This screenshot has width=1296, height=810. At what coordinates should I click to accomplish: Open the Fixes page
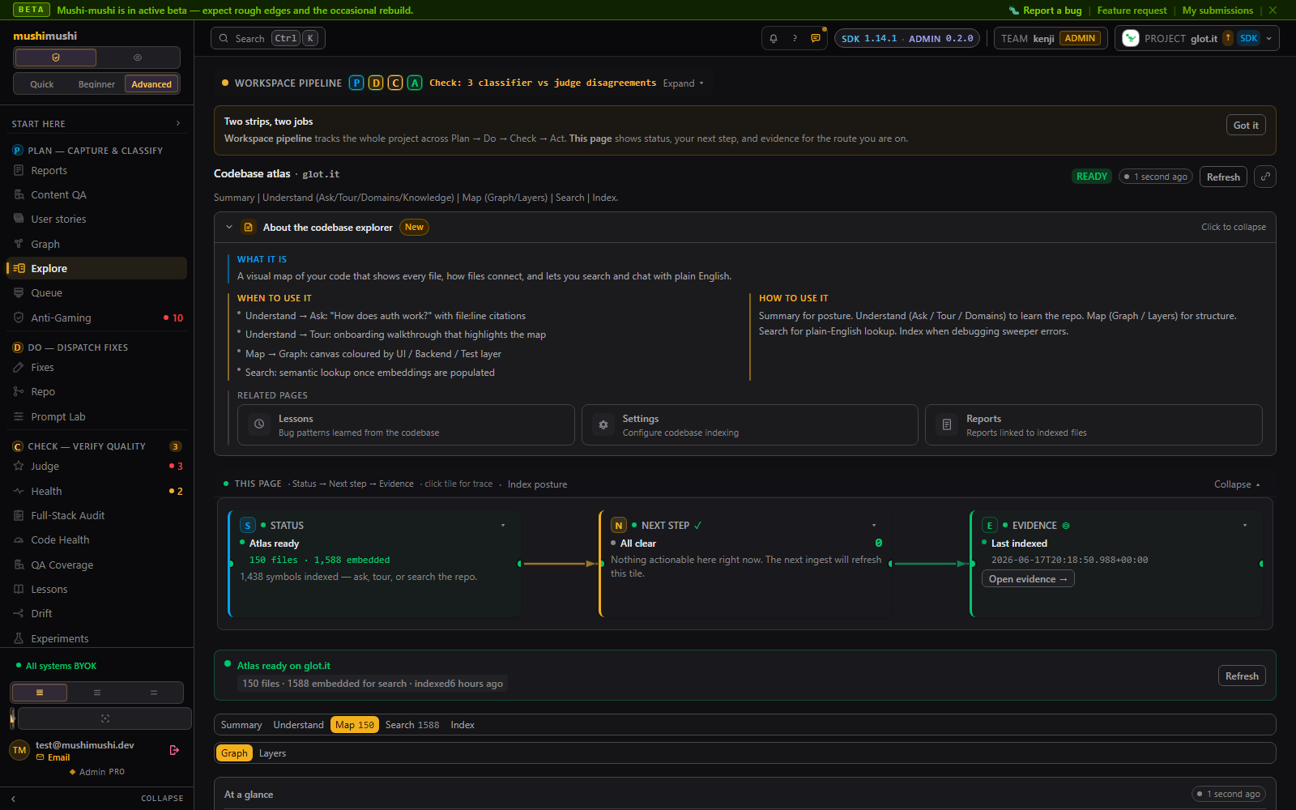(x=96, y=368)
